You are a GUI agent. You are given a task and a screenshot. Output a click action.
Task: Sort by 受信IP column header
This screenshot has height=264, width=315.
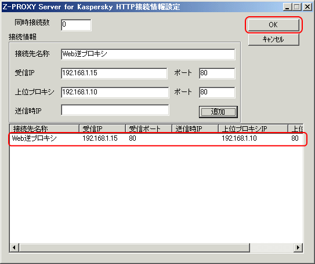pos(102,129)
